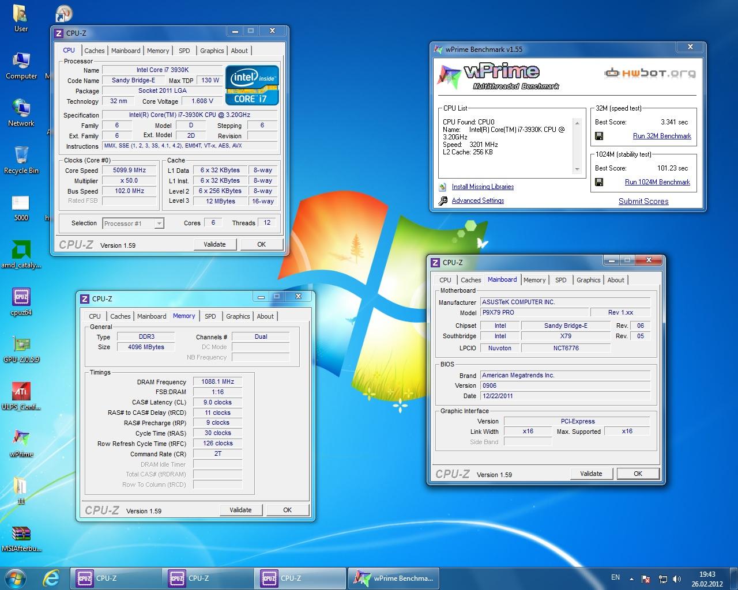Click the motherboard Model P9X79 PRO field
Image resolution: width=738 pixels, height=590 pixels.
click(534, 312)
